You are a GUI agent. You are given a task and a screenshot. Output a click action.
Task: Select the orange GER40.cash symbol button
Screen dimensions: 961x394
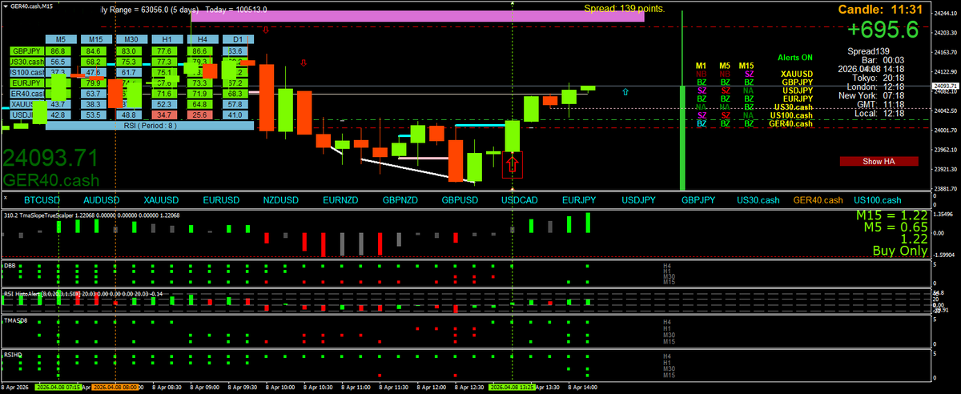[818, 200]
